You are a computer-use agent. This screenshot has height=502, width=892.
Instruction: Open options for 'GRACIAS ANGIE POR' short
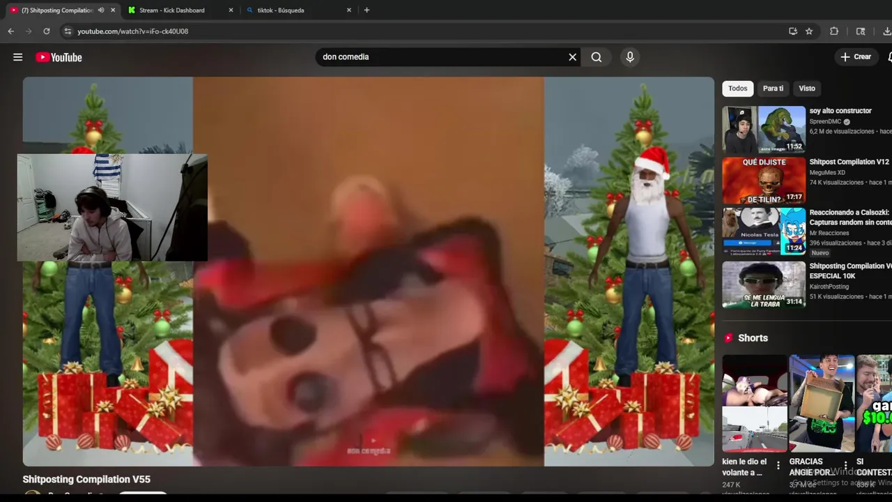point(845,466)
